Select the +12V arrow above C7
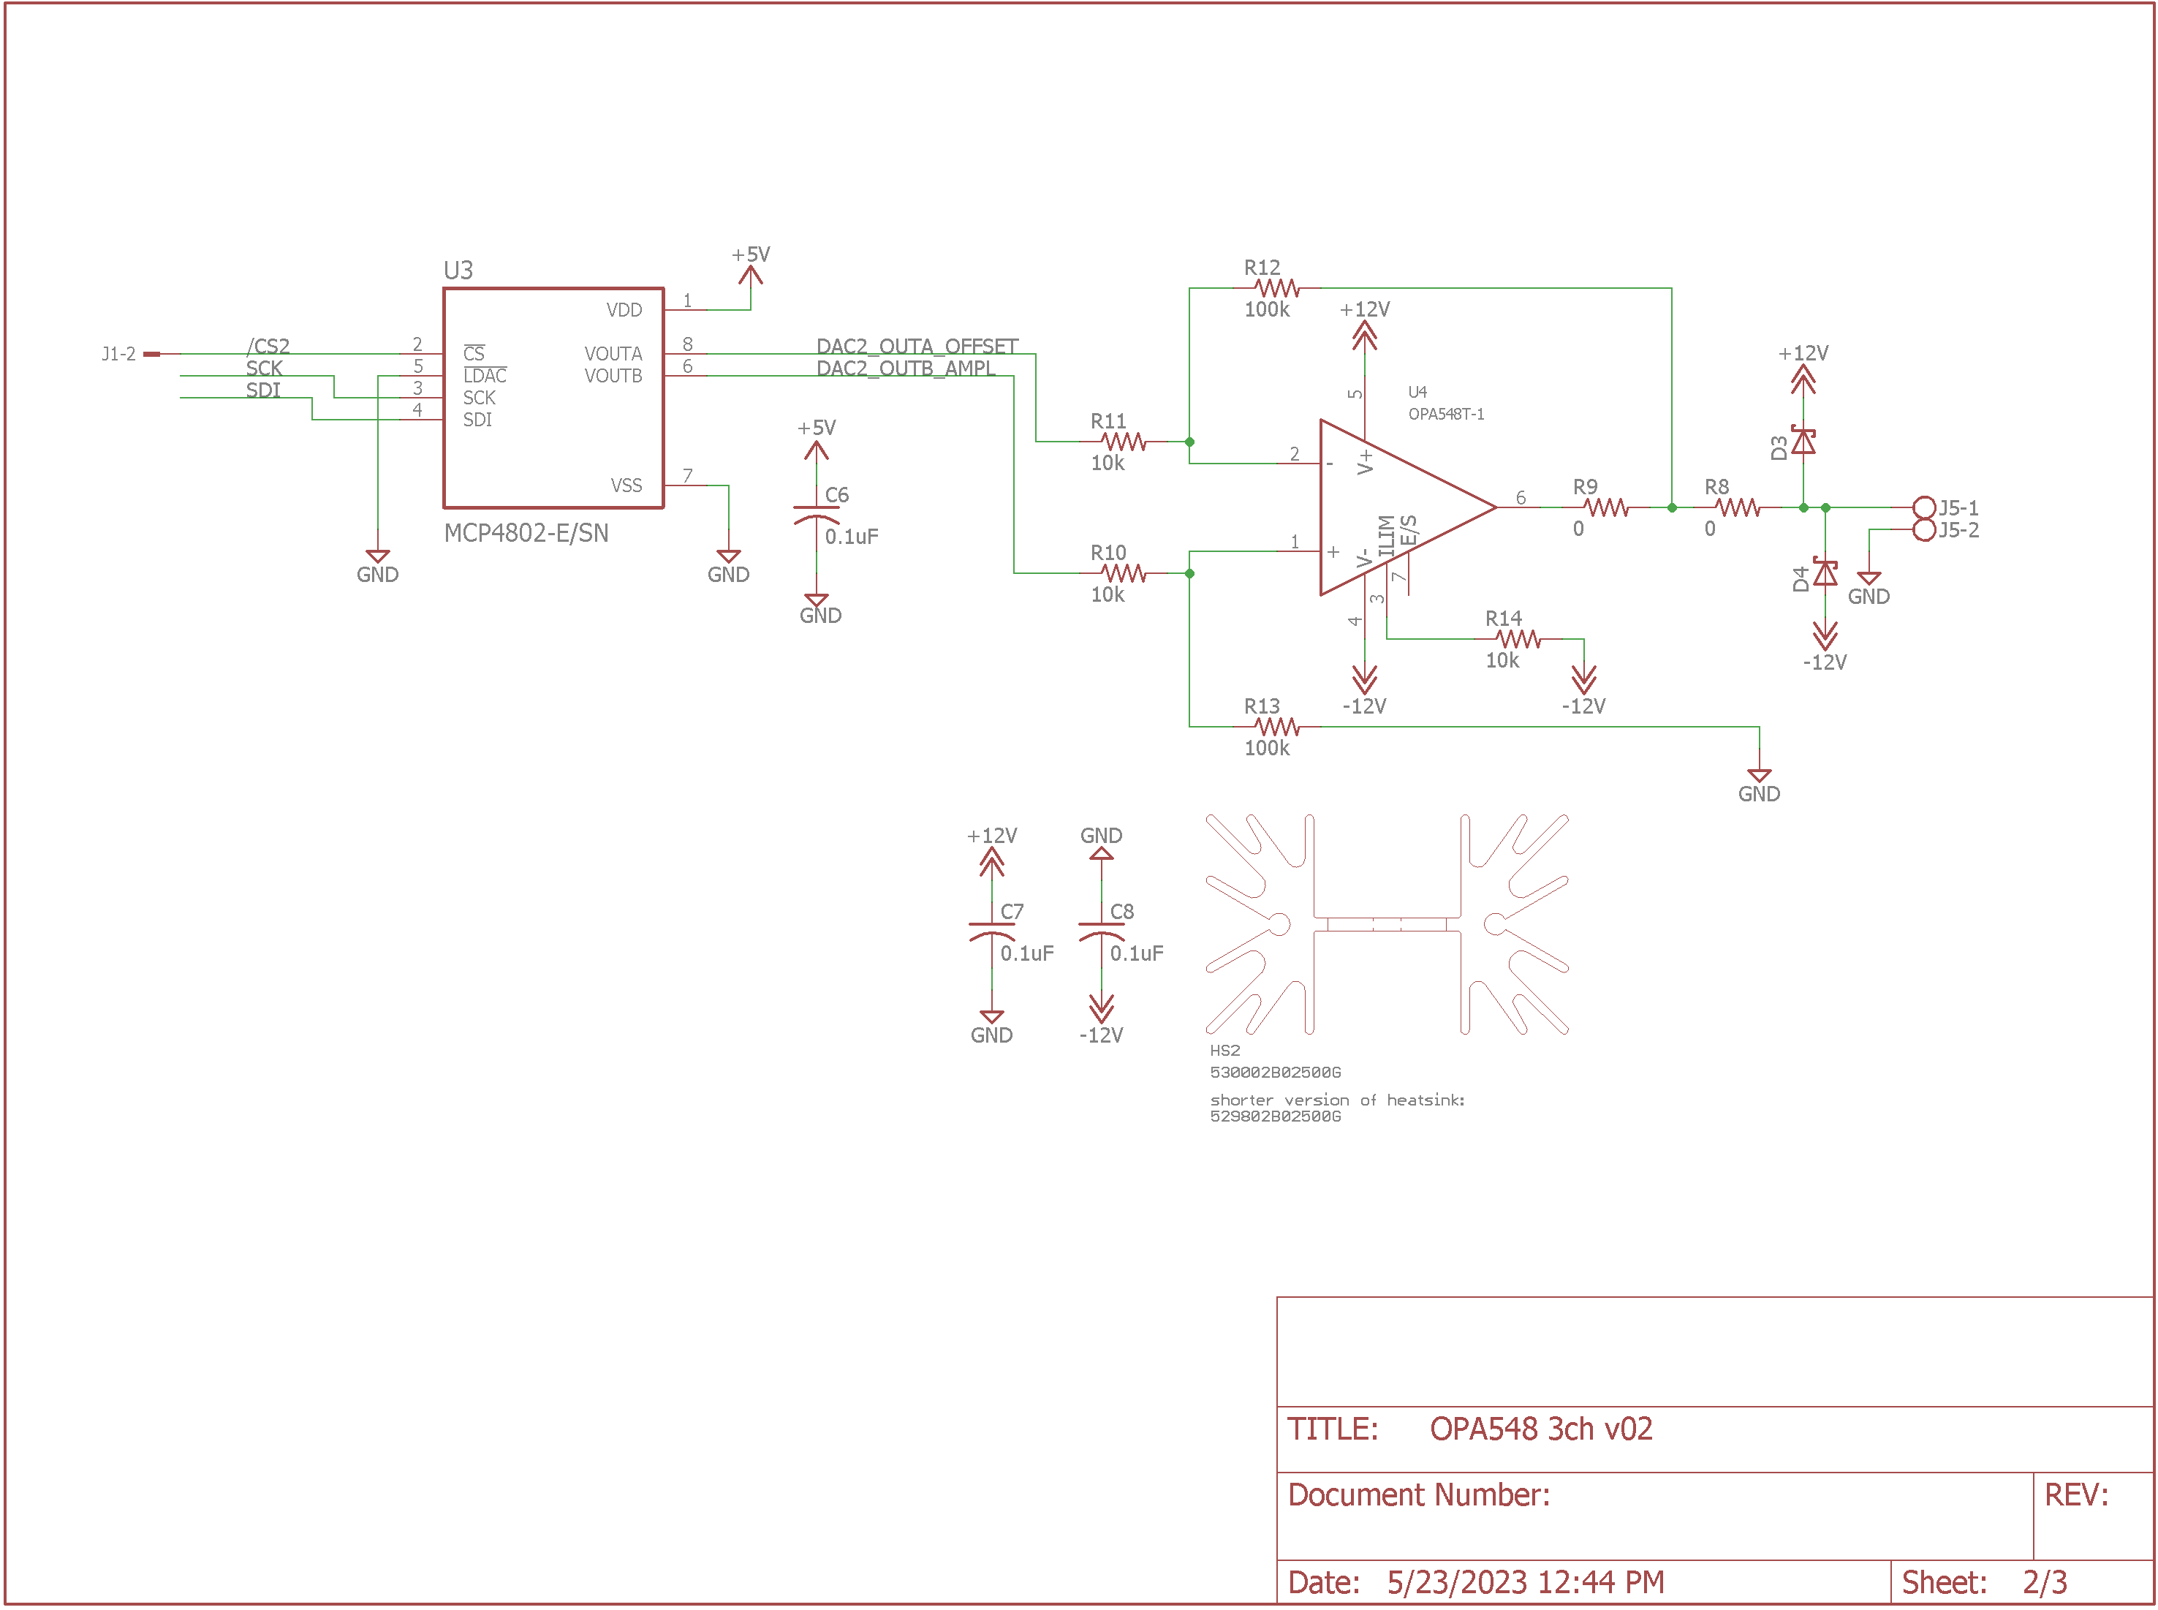The width and height of the screenshot is (2158, 1610). 992,861
